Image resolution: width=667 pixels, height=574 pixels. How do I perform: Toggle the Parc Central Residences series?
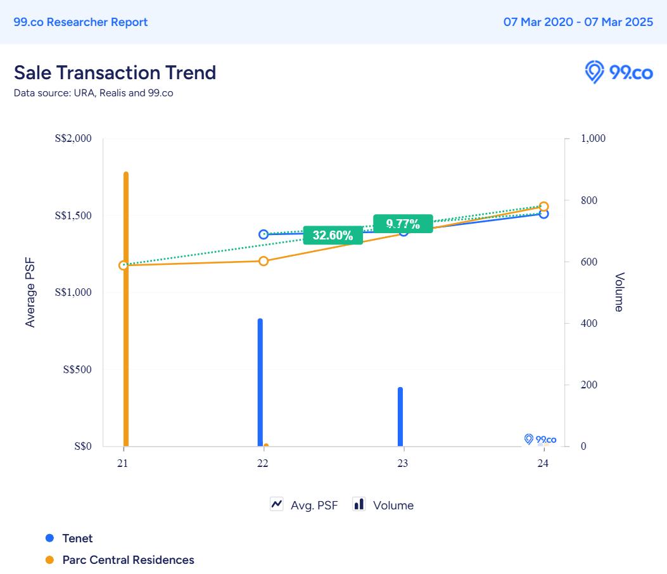point(128,559)
